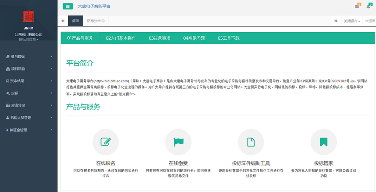
Task: Click the 平台简介 heading
Action: pyautogui.click(x=80, y=63)
